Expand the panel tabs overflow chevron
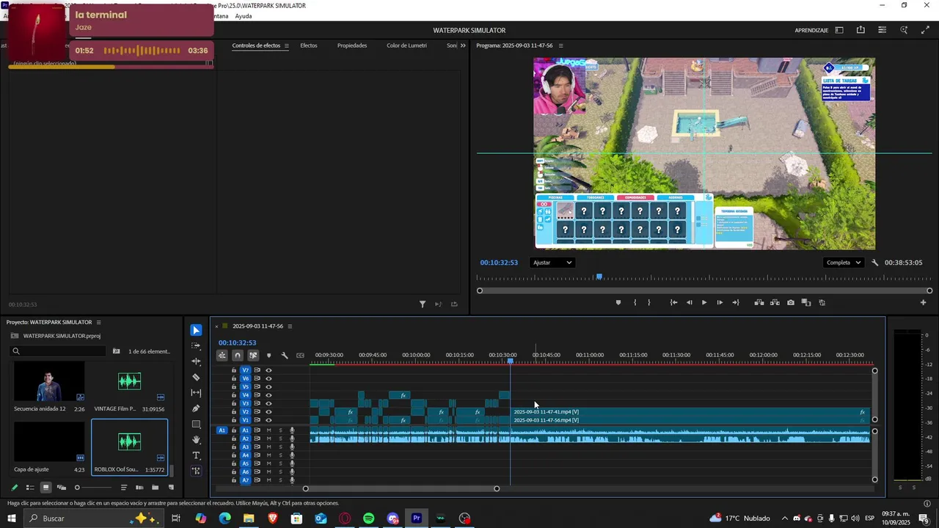 pos(463,45)
